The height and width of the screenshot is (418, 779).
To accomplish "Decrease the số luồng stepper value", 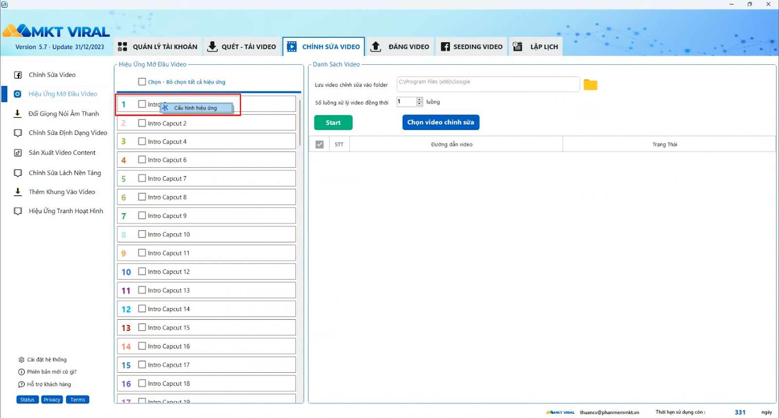I will point(420,104).
